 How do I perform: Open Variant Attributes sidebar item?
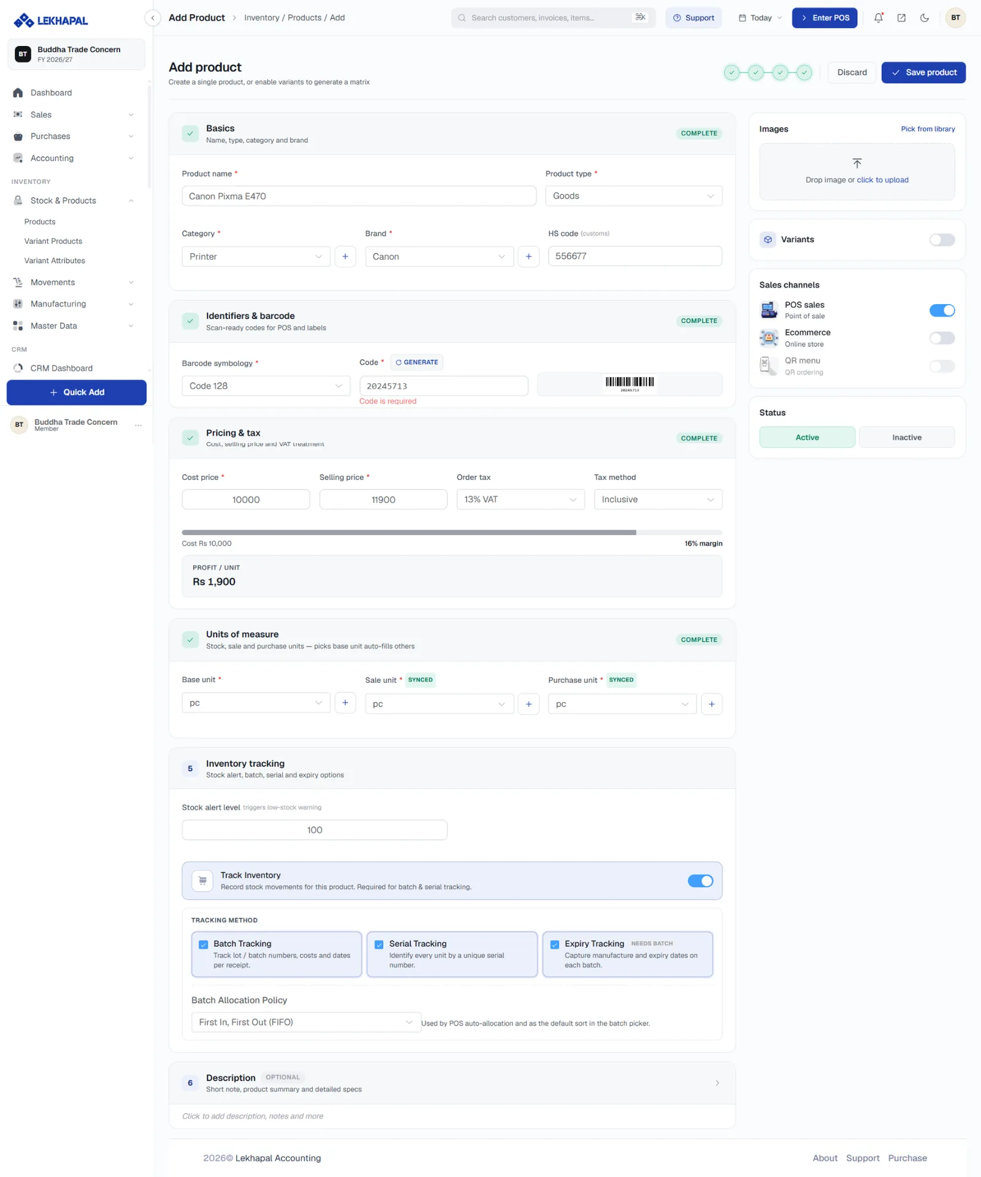pos(55,261)
